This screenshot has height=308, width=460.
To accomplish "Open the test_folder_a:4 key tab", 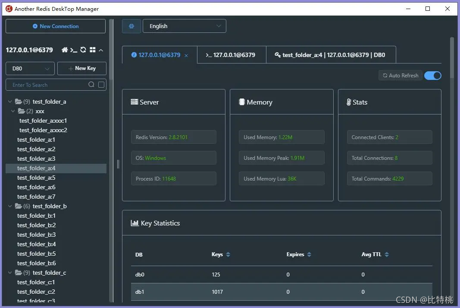I will coord(331,55).
